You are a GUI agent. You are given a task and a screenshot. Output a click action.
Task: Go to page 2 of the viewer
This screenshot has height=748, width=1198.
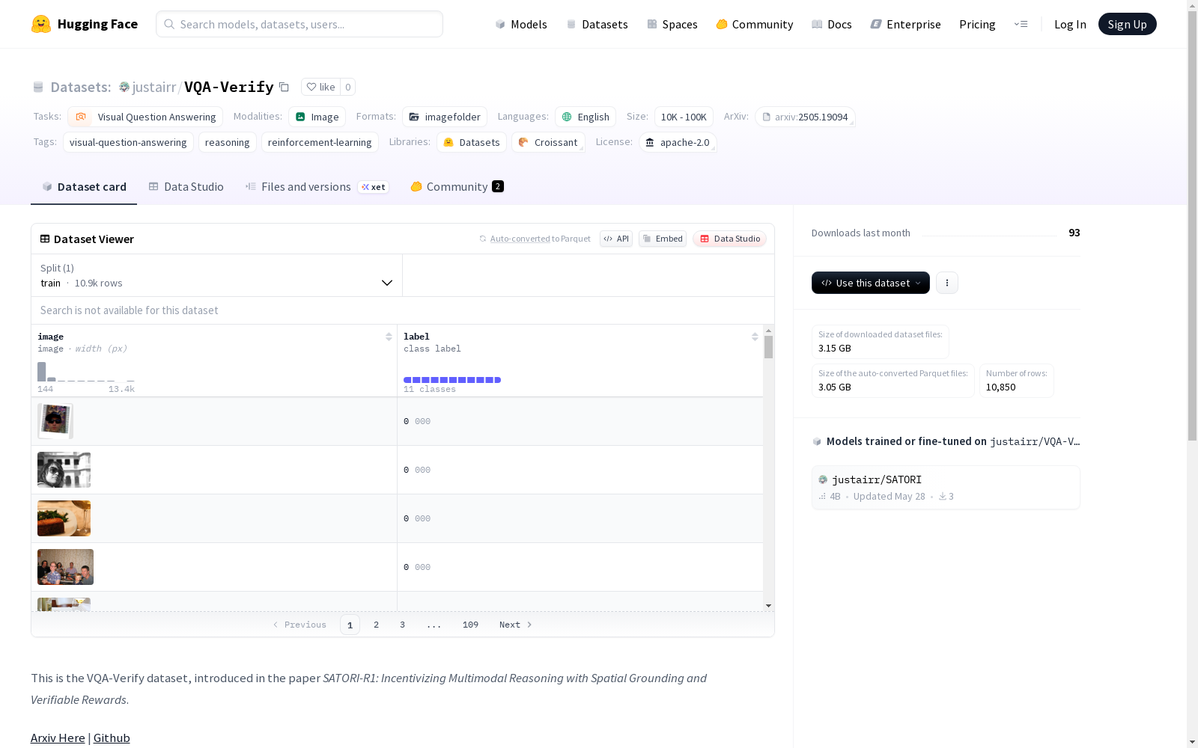376,625
